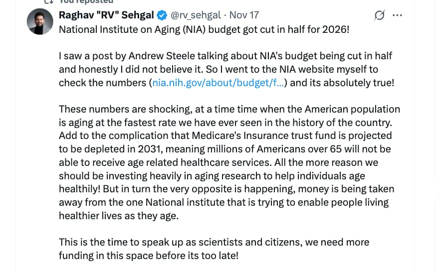Open the three-dot More options menu
440x270 pixels.
tap(397, 15)
